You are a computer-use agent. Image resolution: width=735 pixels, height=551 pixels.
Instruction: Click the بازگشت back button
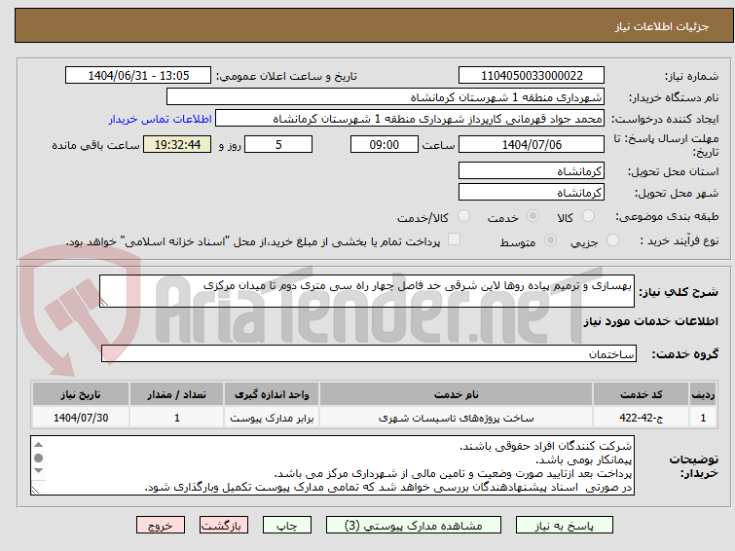223,526
